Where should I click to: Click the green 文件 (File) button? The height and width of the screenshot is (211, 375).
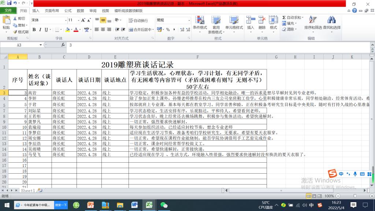pyautogui.click(x=8, y=11)
